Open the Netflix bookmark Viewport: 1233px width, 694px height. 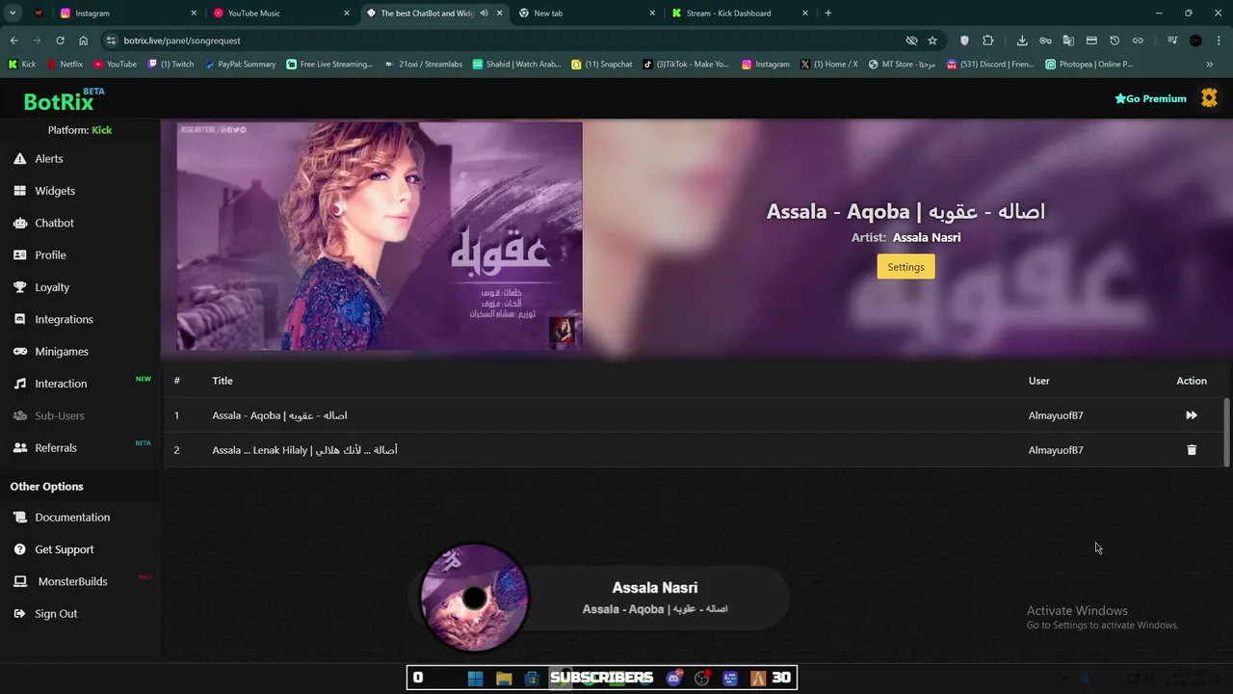66,65
